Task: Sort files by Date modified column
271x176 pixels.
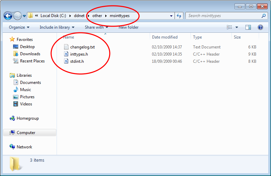Action: [165, 37]
